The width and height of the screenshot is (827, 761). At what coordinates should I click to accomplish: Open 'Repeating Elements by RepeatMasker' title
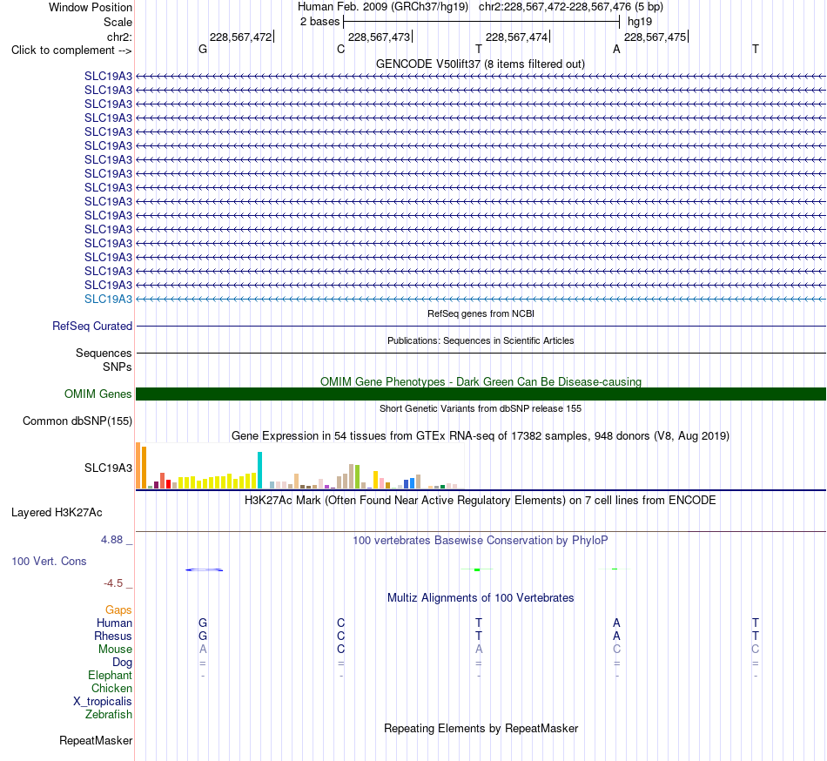[x=481, y=728]
